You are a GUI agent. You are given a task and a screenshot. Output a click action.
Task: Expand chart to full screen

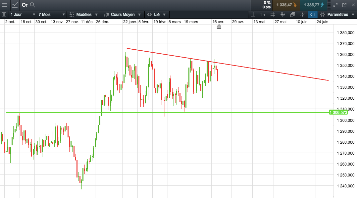[335, 5]
